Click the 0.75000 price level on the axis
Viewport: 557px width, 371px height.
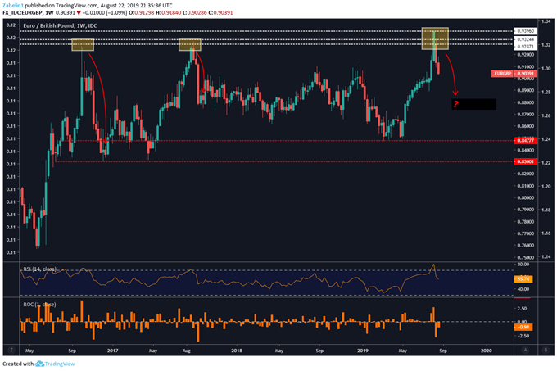(x=525, y=257)
